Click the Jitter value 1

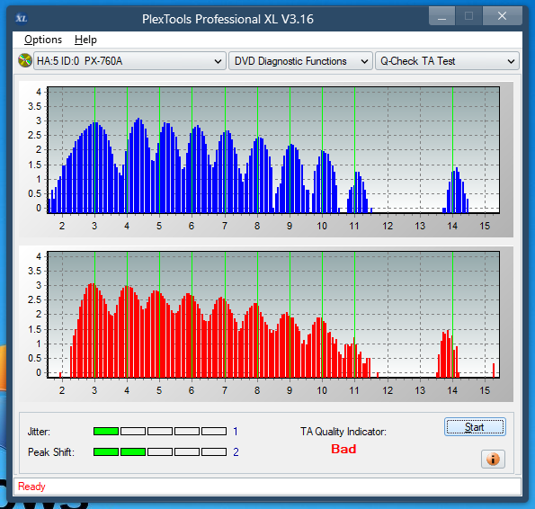click(236, 432)
